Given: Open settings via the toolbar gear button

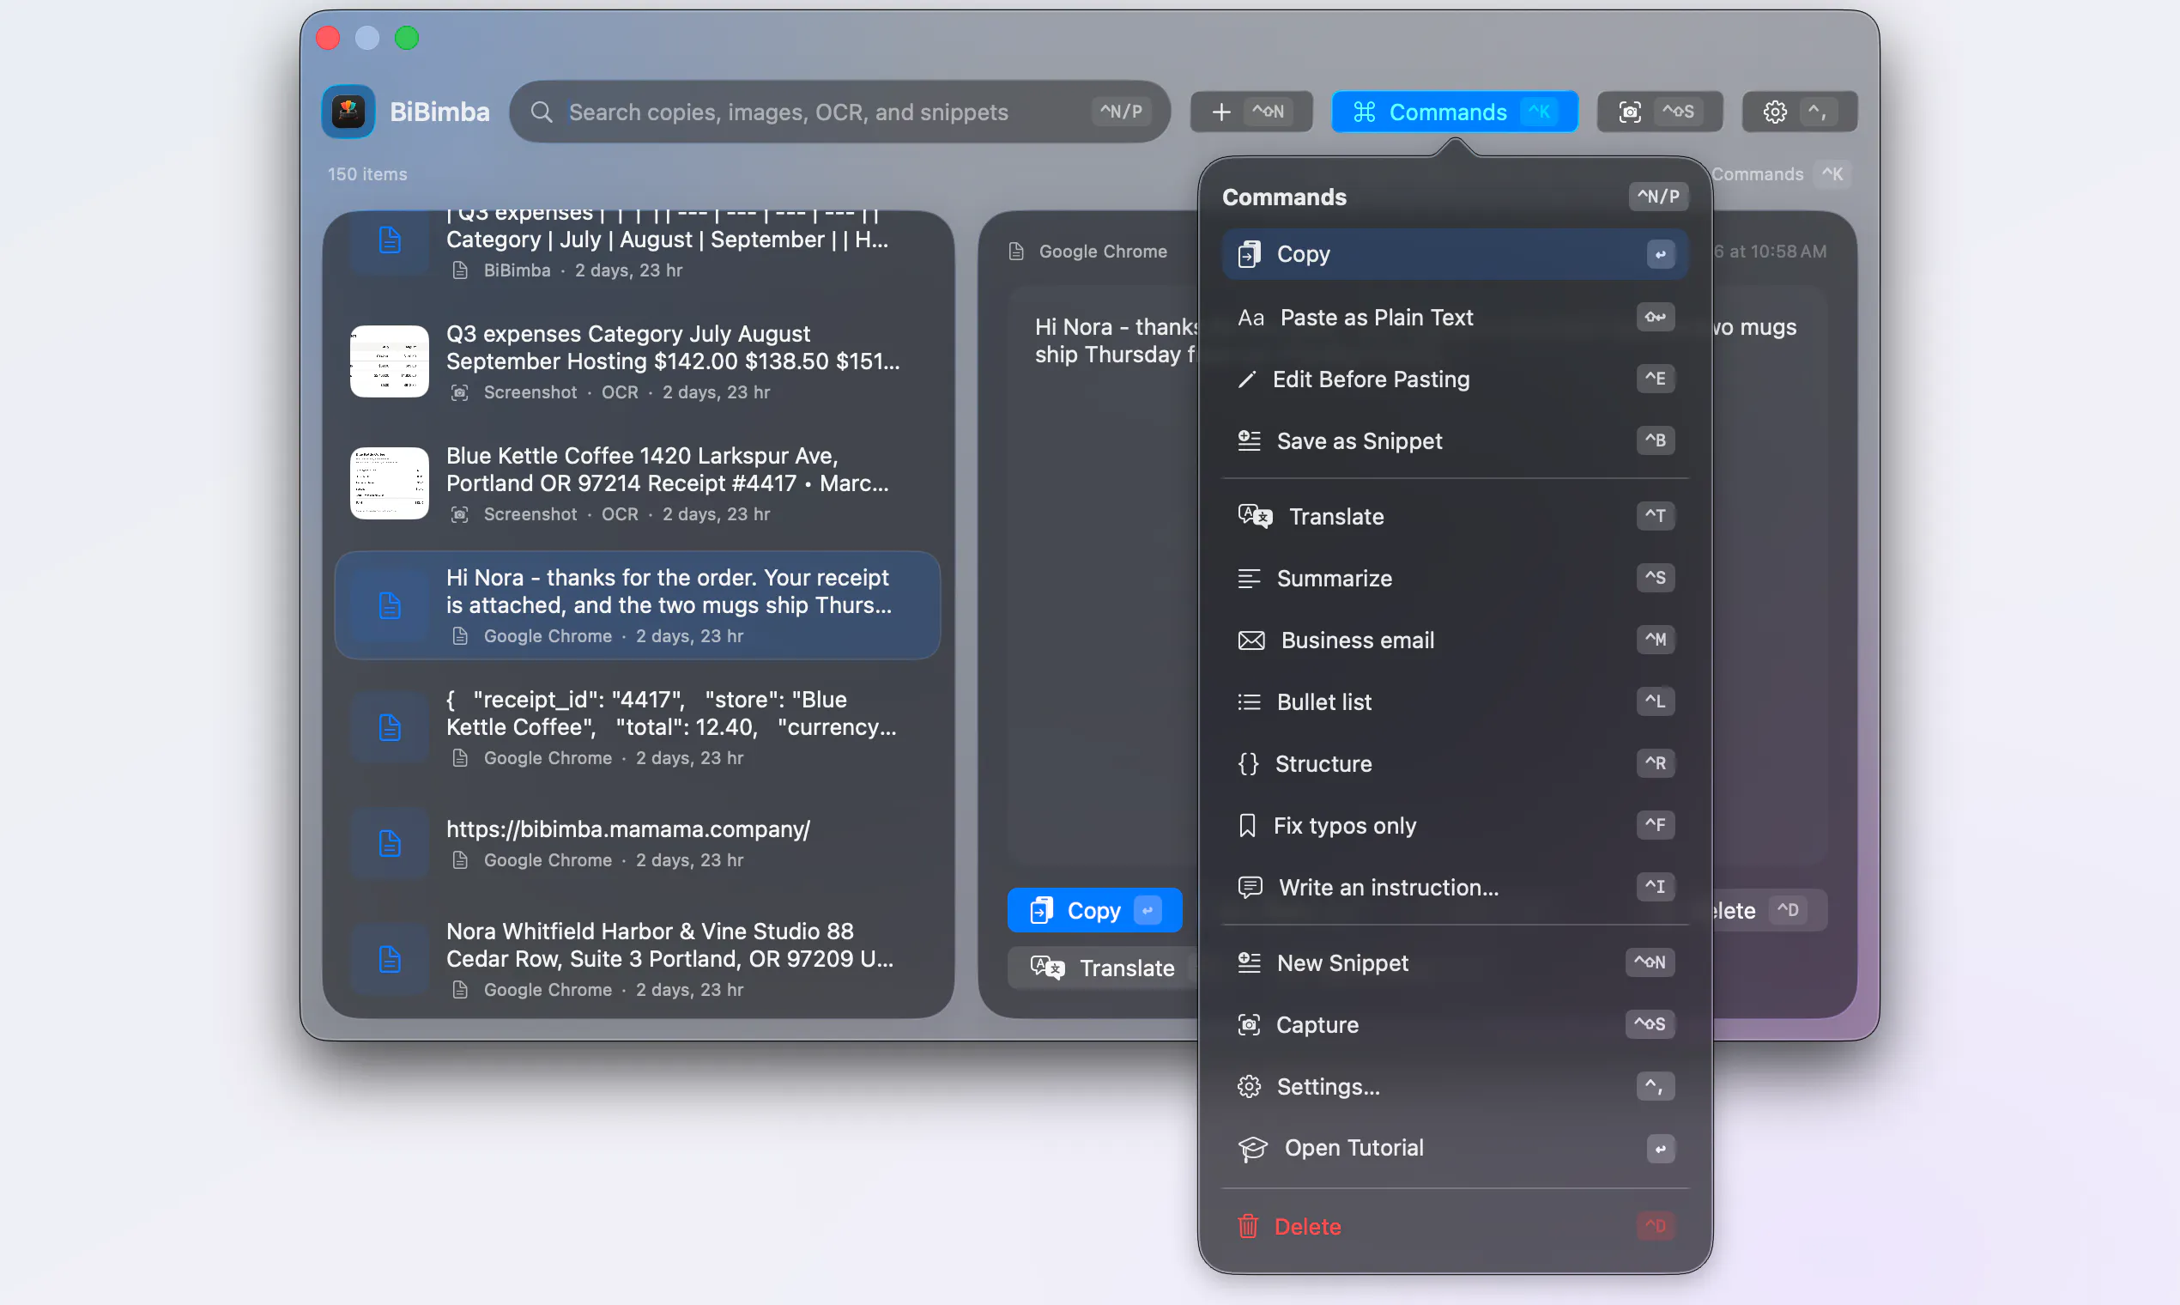Looking at the screenshot, I should coord(1800,112).
